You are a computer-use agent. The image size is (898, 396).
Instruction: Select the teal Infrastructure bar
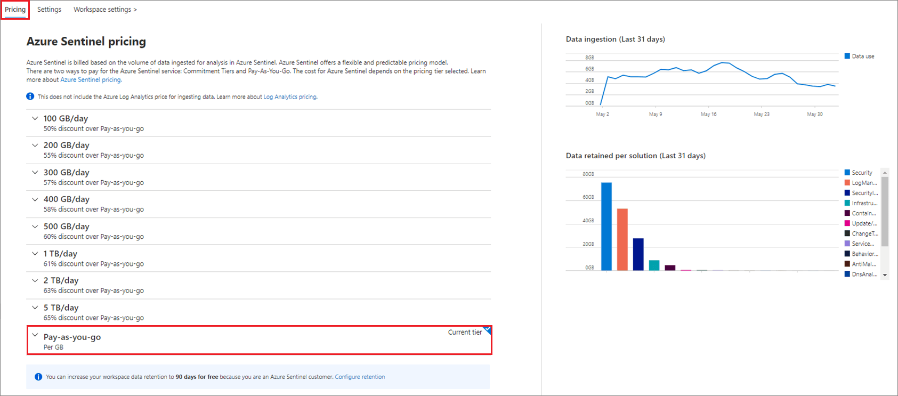tap(654, 265)
